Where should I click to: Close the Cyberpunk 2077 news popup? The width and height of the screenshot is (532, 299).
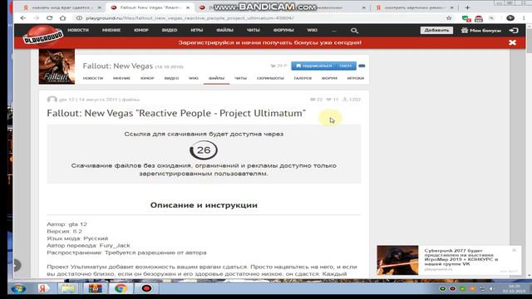(514, 250)
